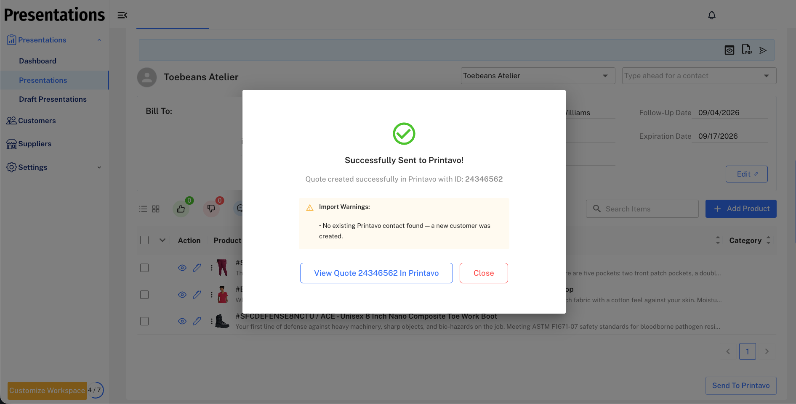Screen dimensions: 796x404
Task: Edit the scrub pants product row
Action: [197, 268]
